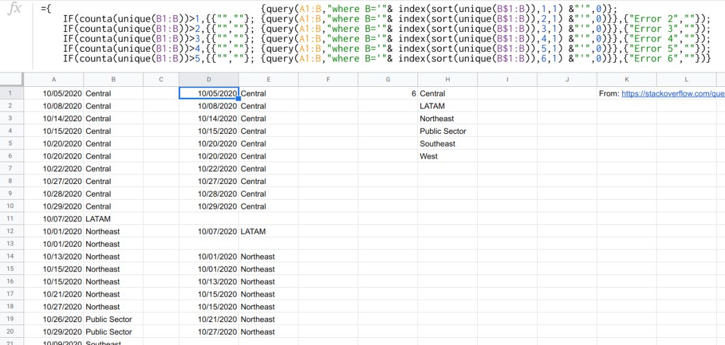
Task: Select column B header
Action: tap(114, 80)
